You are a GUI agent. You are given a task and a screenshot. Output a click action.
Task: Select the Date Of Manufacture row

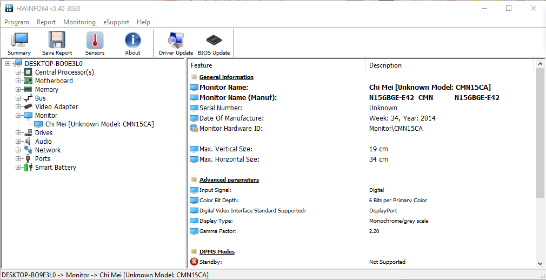[361, 118]
